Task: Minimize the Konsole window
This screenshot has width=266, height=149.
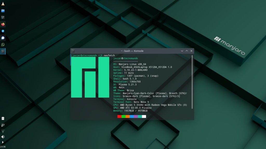Action: 182,51
